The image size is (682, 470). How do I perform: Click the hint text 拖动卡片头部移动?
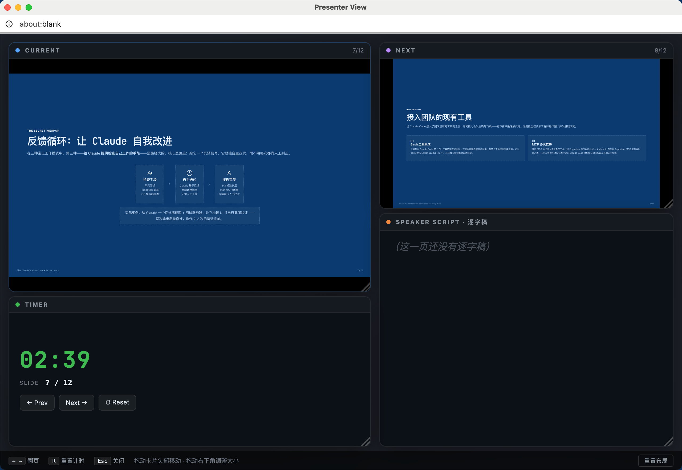(x=157, y=461)
